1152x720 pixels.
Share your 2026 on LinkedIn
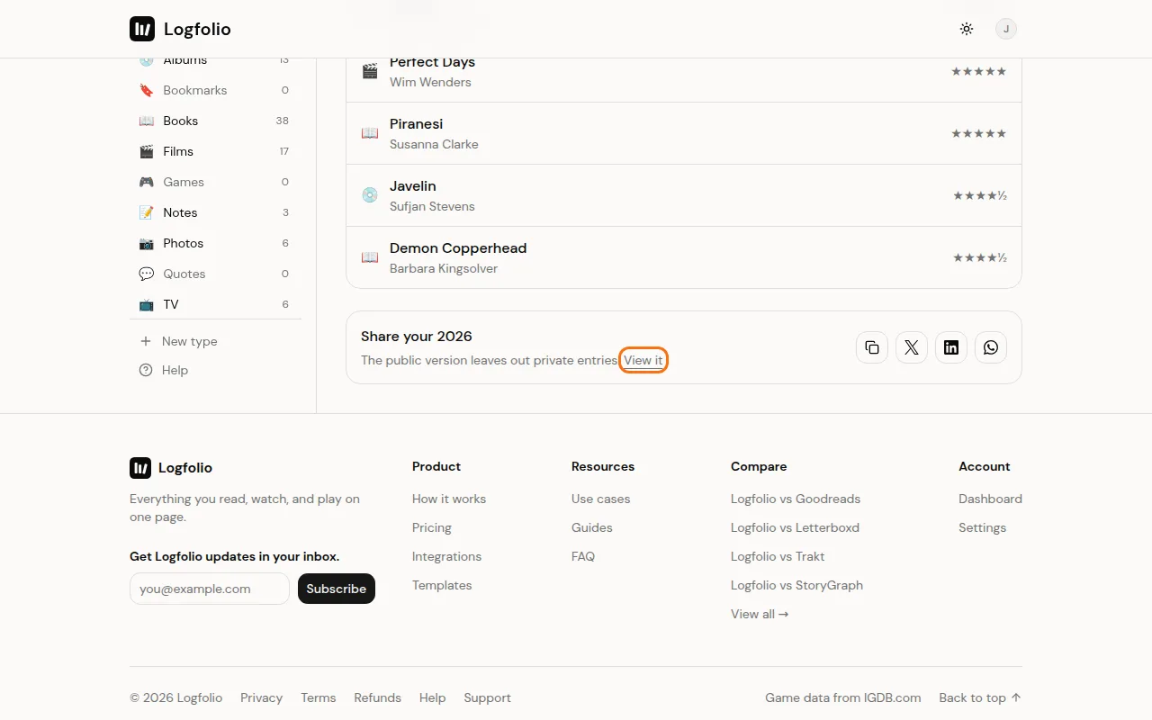pos(951,347)
